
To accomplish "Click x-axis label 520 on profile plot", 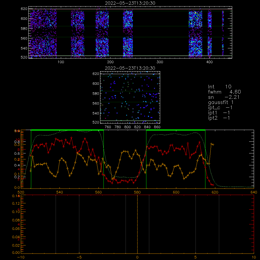I will tap(21, 192).
